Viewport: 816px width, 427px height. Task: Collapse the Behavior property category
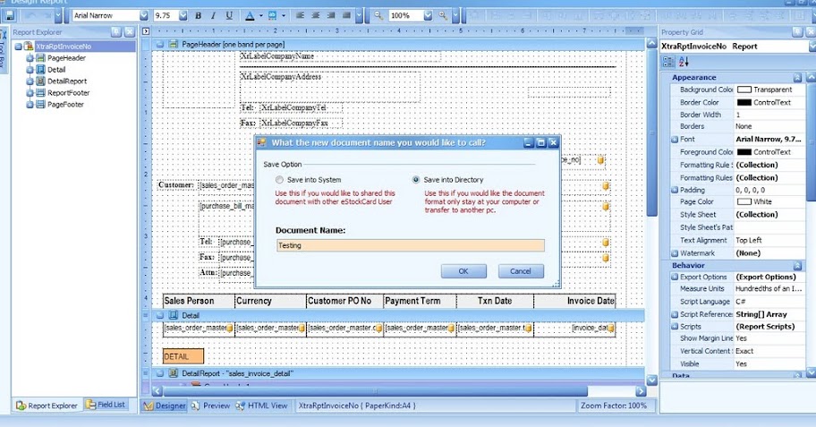click(797, 266)
